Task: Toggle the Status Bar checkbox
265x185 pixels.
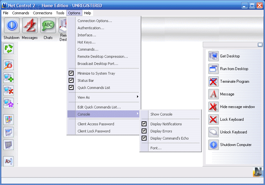Action: (x=71, y=80)
